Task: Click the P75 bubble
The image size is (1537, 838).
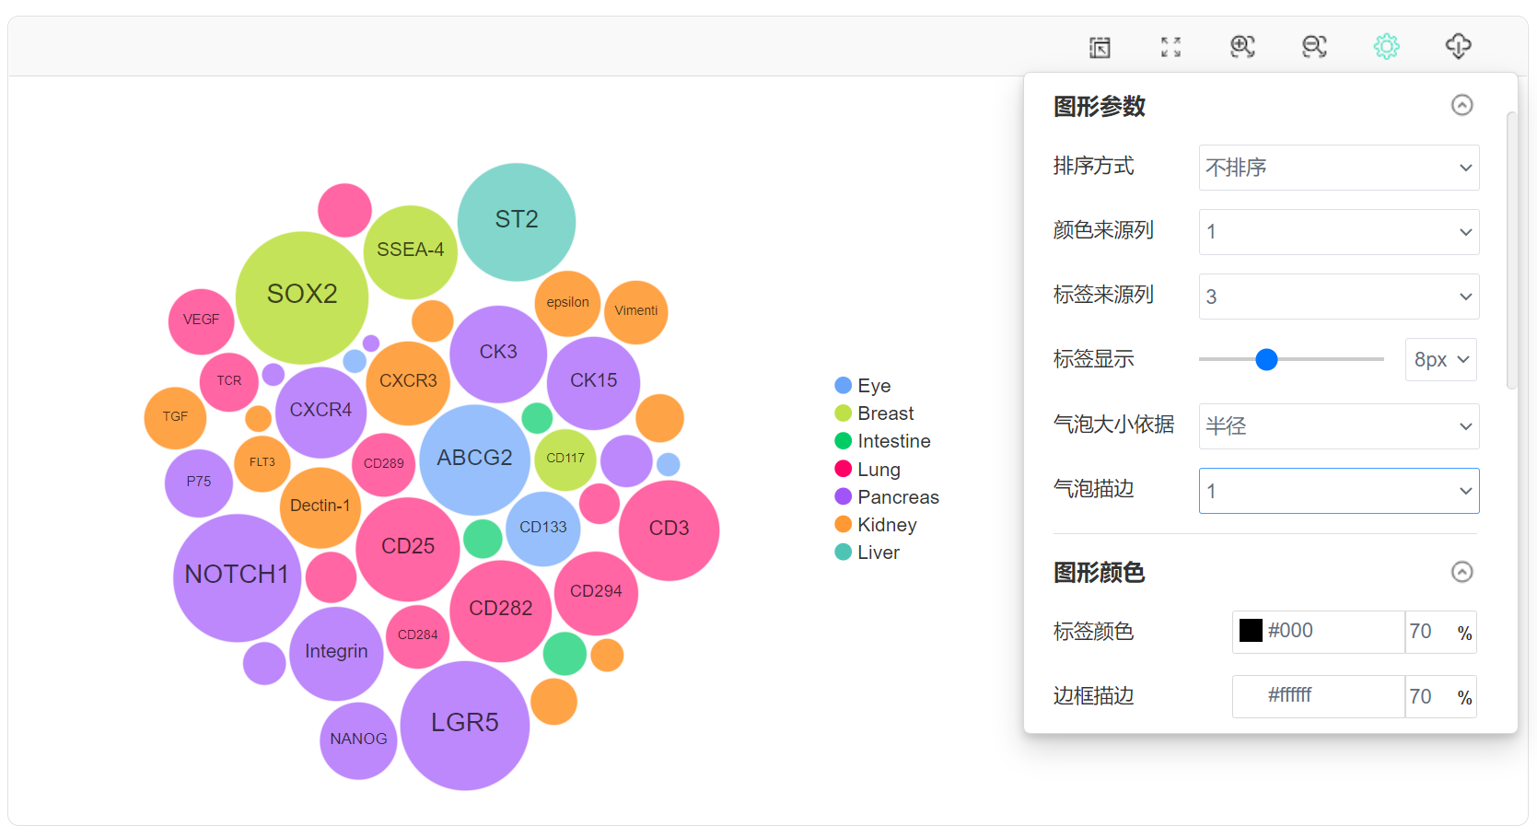Action: 199,483
